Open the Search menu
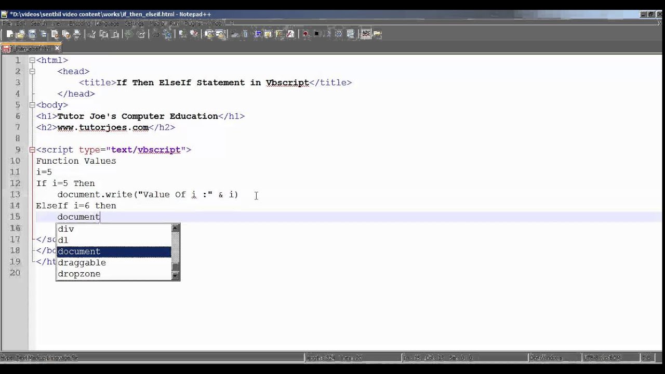Viewport: 665px width, 374px height. [38, 23]
